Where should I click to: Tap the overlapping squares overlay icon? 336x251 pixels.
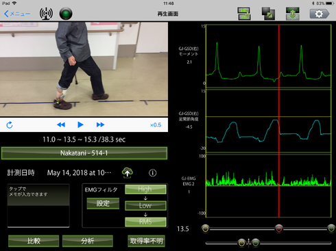coord(268,14)
